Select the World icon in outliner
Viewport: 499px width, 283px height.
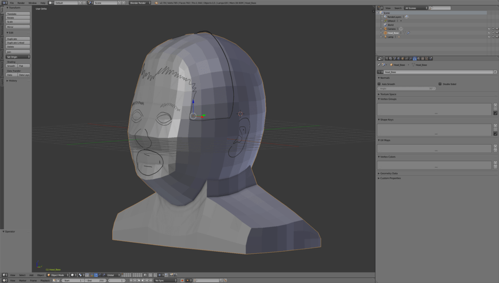[x=386, y=25]
